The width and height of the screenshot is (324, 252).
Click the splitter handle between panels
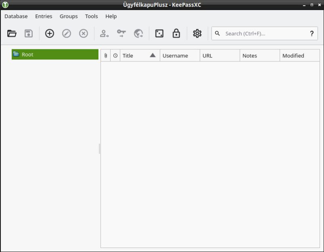coord(99,148)
